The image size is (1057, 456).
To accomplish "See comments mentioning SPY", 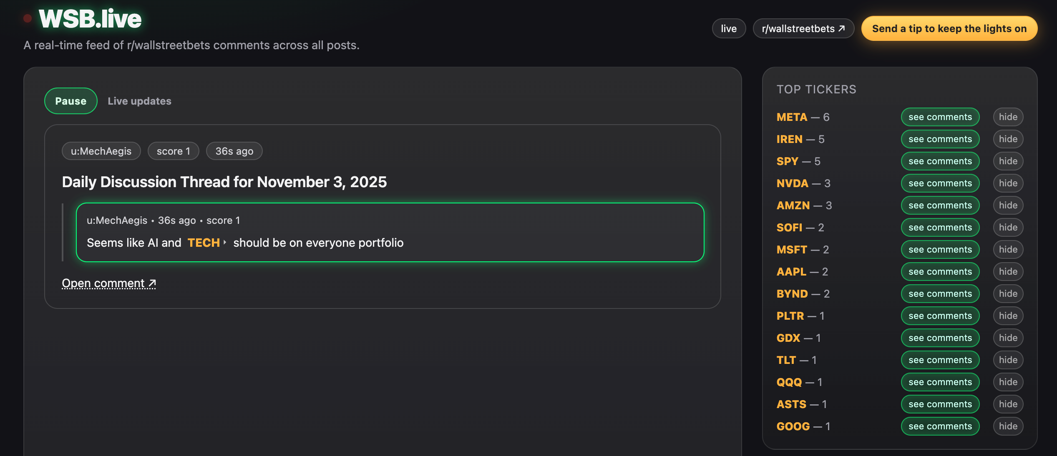I will click(940, 161).
